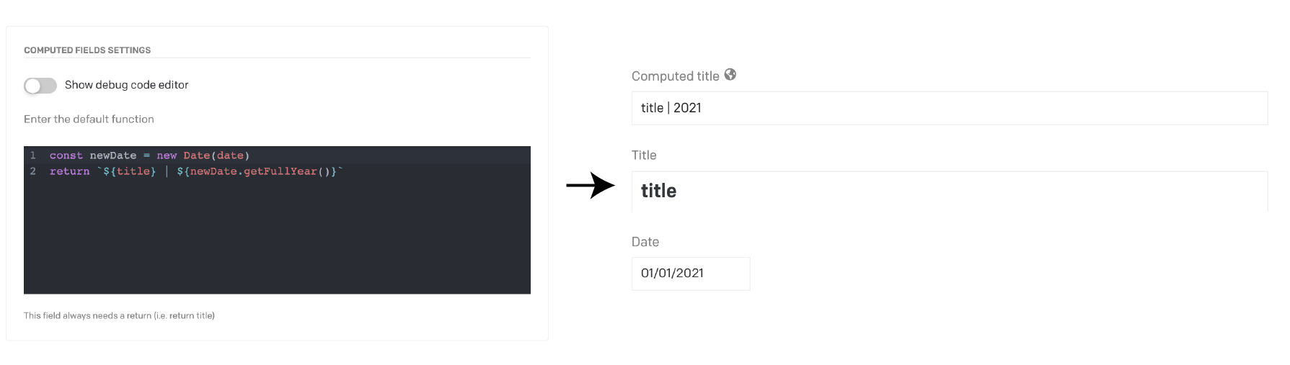1290x365 pixels.
Task: Focus the Computed title input field
Action: coord(949,108)
